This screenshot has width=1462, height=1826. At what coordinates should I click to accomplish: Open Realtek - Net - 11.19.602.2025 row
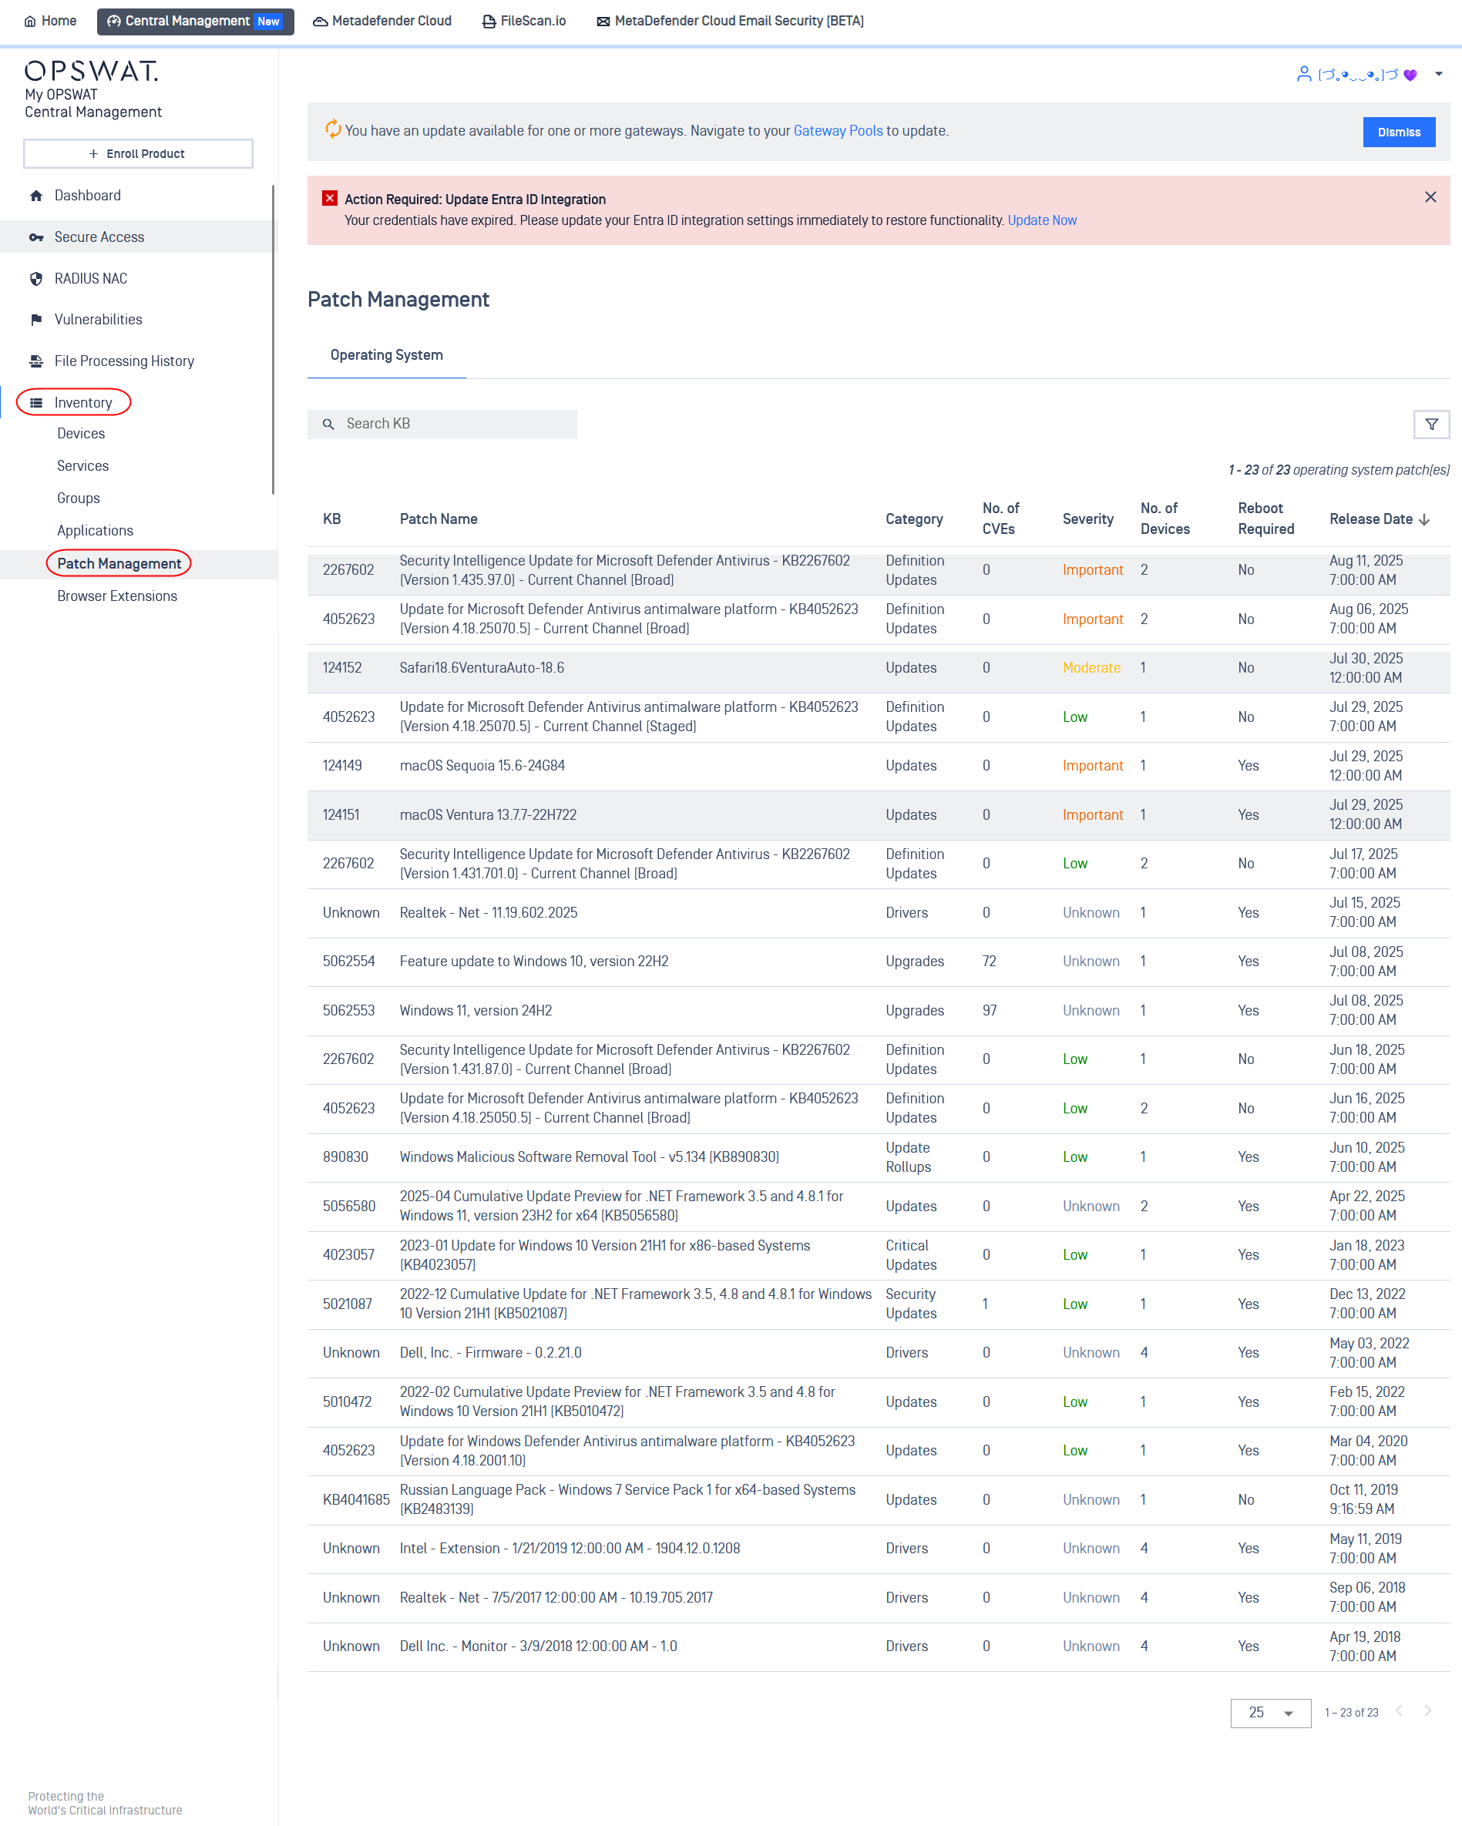(x=879, y=913)
